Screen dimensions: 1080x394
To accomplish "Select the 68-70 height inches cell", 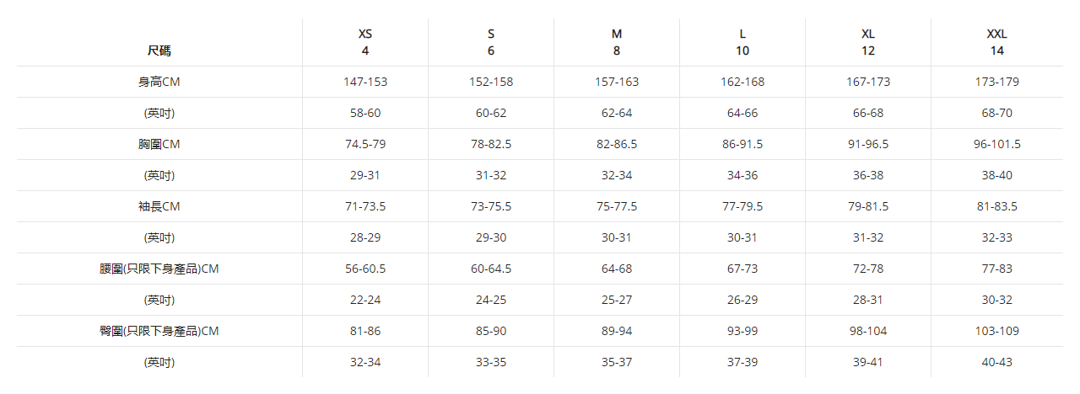I will coord(996,113).
